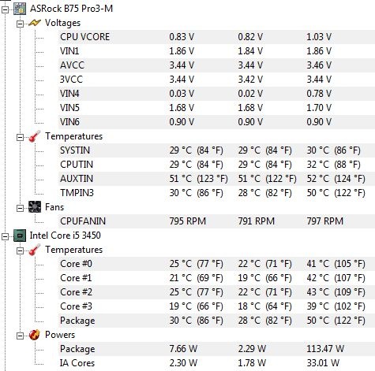The width and height of the screenshot is (375, 371).
Task: Click the Voltages lightning bolt icon
Action: [35, 23]
